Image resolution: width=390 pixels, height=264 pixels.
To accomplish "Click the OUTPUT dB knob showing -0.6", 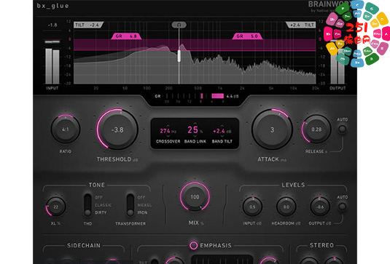I will pyautogui.click(x=320, y=207).
